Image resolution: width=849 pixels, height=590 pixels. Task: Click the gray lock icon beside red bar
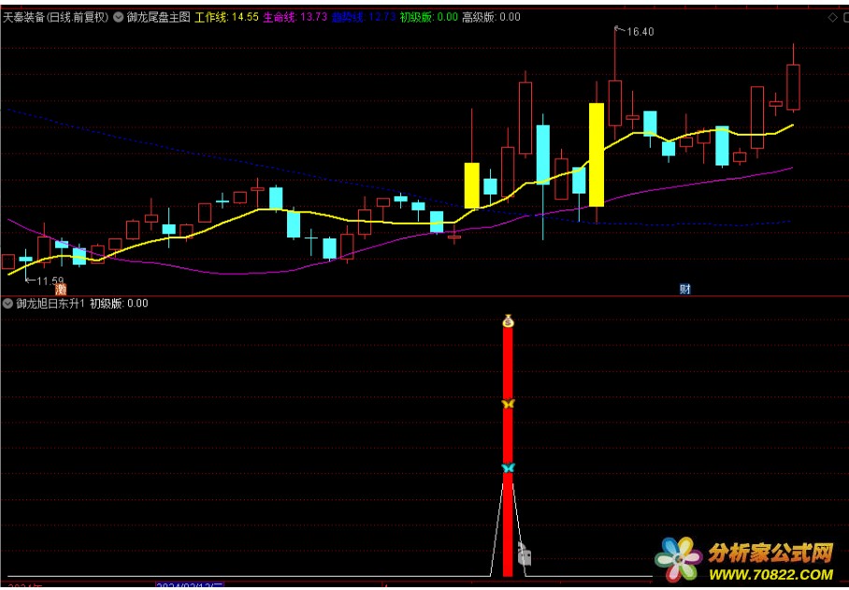(x=525, y=554)
